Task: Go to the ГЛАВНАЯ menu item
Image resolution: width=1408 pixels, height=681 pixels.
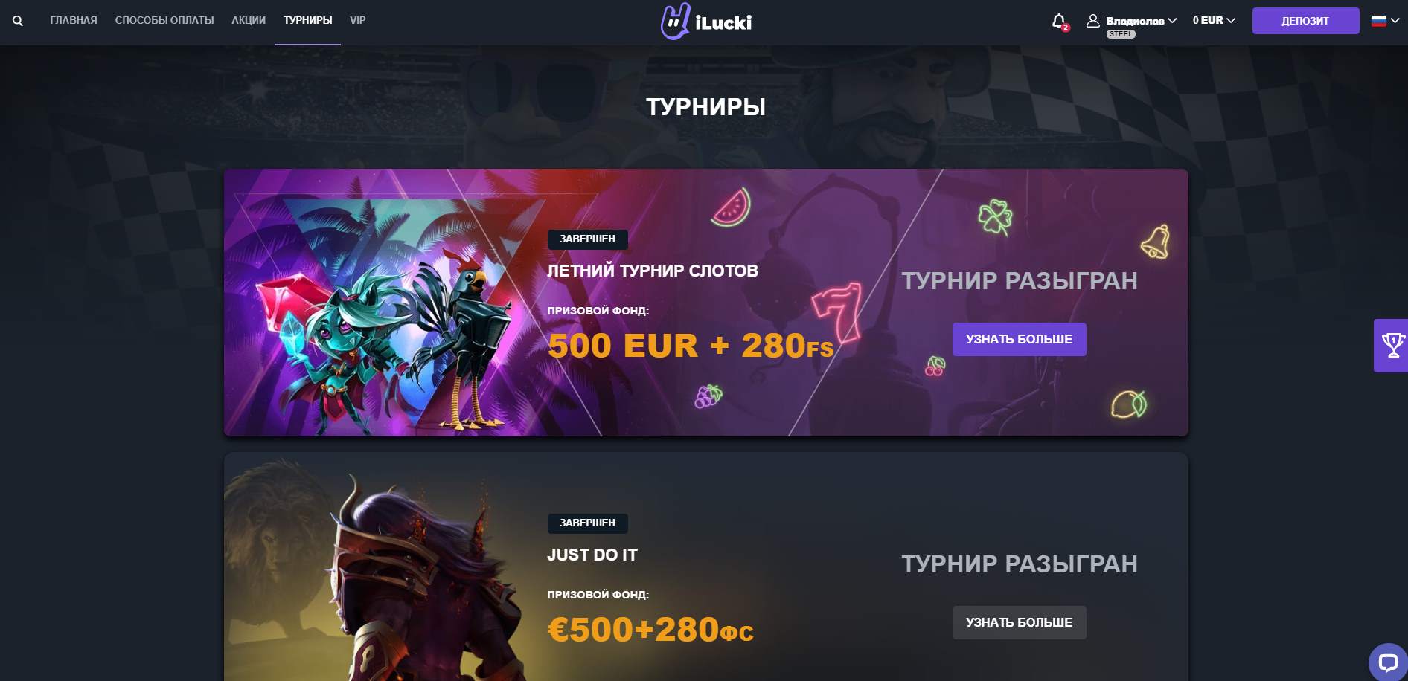Action: tap(74, 20)
